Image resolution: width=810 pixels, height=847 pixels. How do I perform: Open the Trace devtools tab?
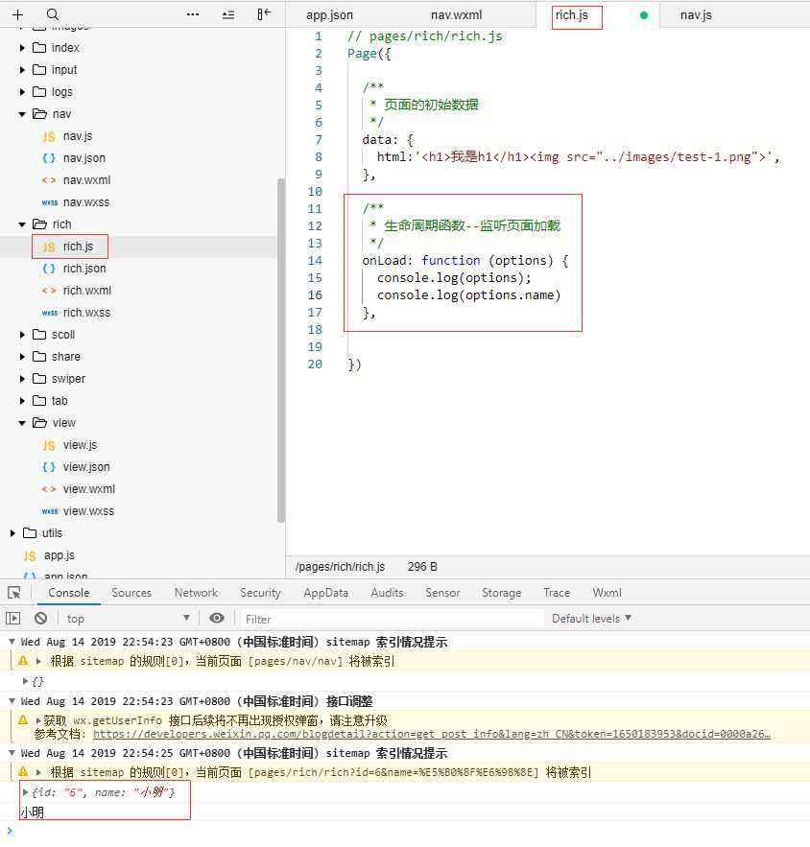(x=557, y=593)
